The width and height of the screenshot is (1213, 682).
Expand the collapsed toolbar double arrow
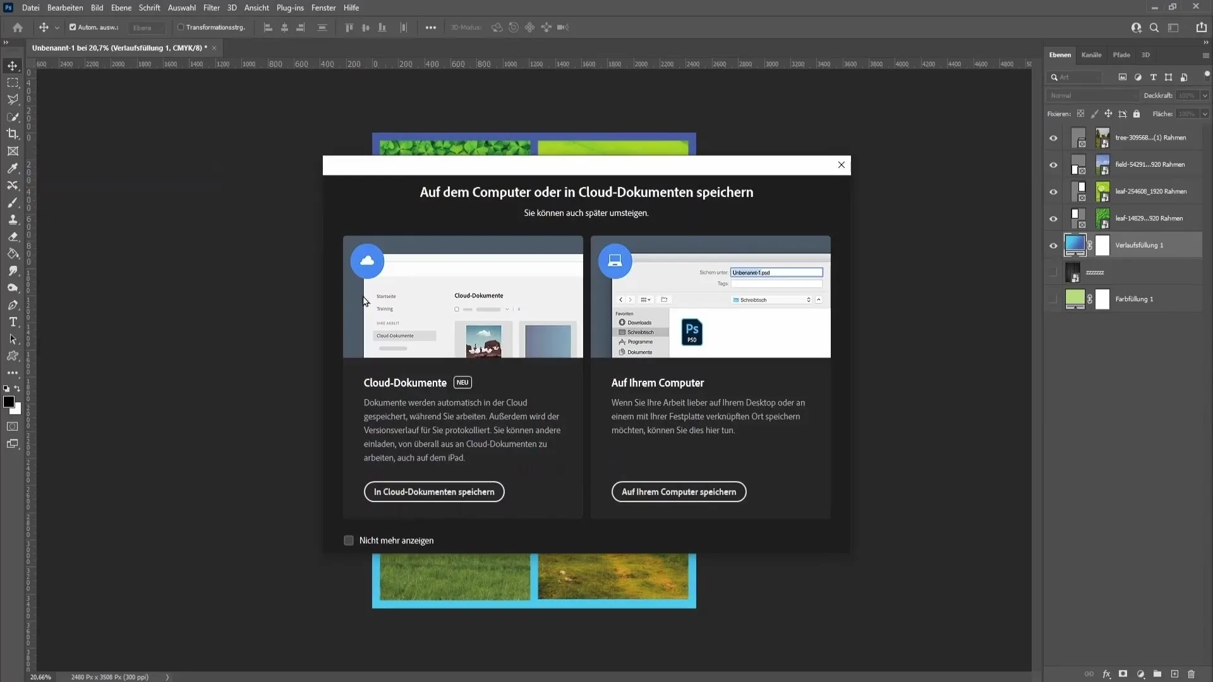6,42
